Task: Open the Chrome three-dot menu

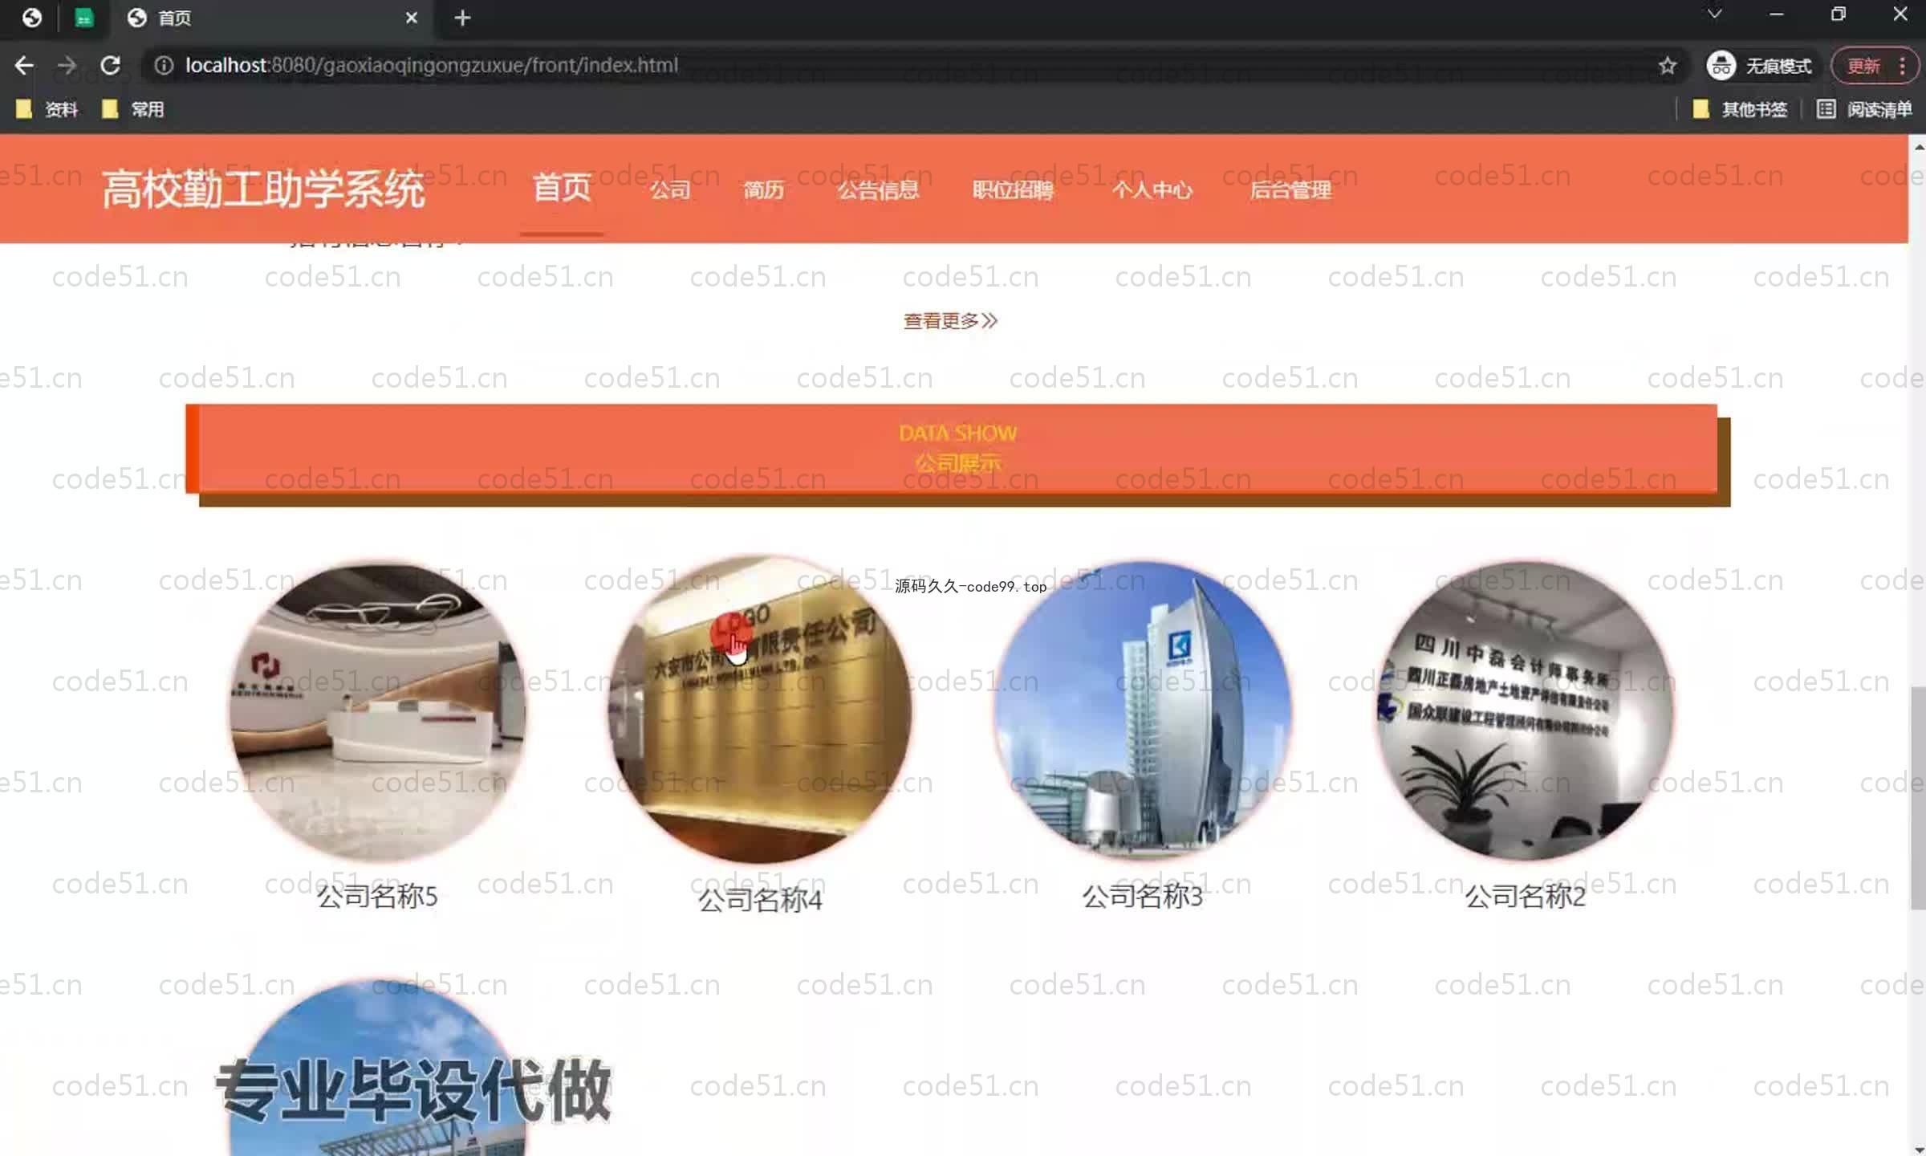Action: [1902, 65]
